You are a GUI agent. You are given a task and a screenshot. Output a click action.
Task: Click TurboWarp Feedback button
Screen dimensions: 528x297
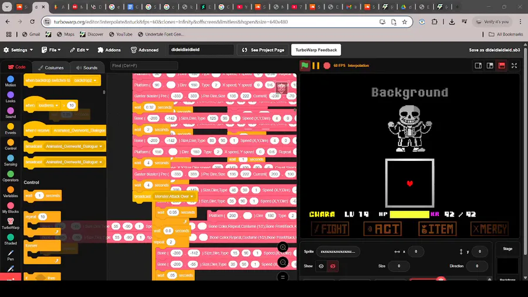pos(316,50)
